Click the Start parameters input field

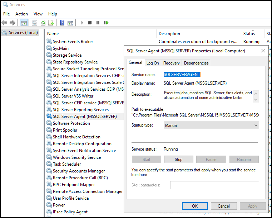click(x=214, y=185)
